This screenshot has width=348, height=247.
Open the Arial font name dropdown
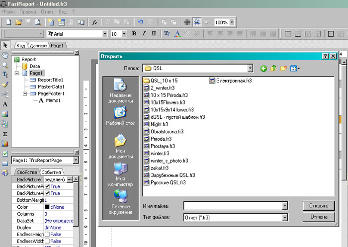click(x=105, y=34)
